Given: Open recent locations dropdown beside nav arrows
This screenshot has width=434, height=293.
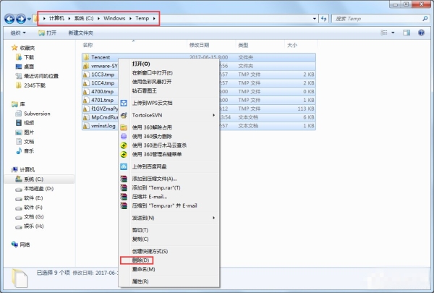Looking at the screenshot, I should tap(29, 19).
